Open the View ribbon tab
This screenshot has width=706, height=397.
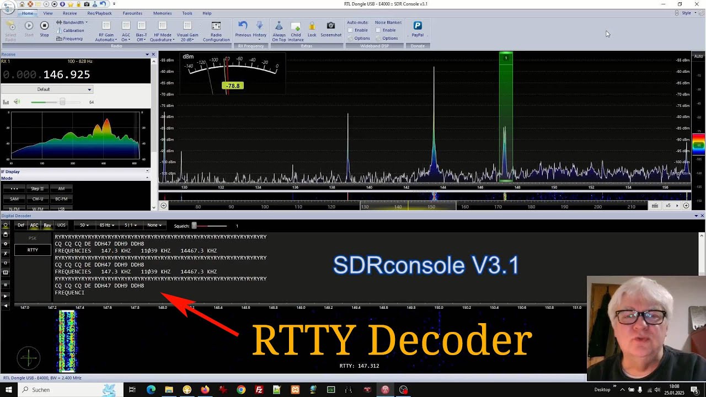point(48,13)
